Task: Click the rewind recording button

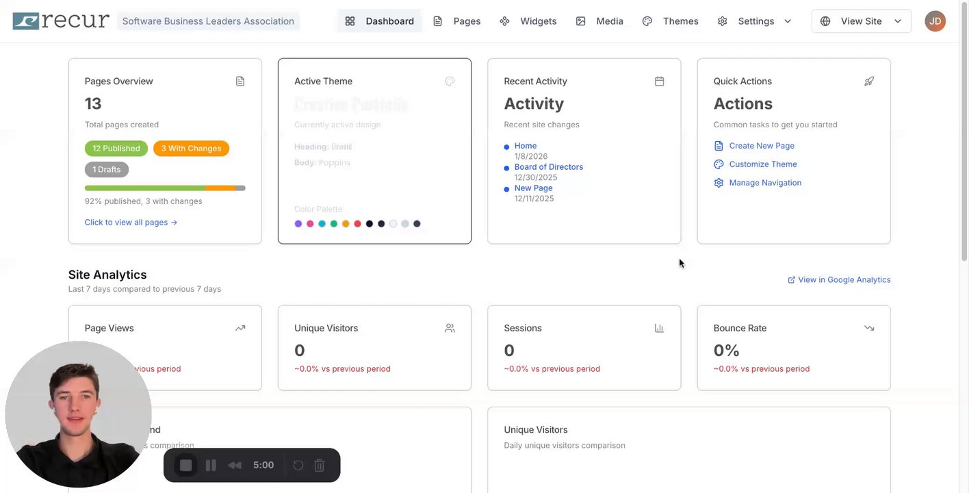Action: click(235, 466)
